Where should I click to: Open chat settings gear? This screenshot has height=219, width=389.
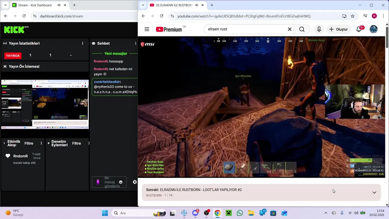135,182
